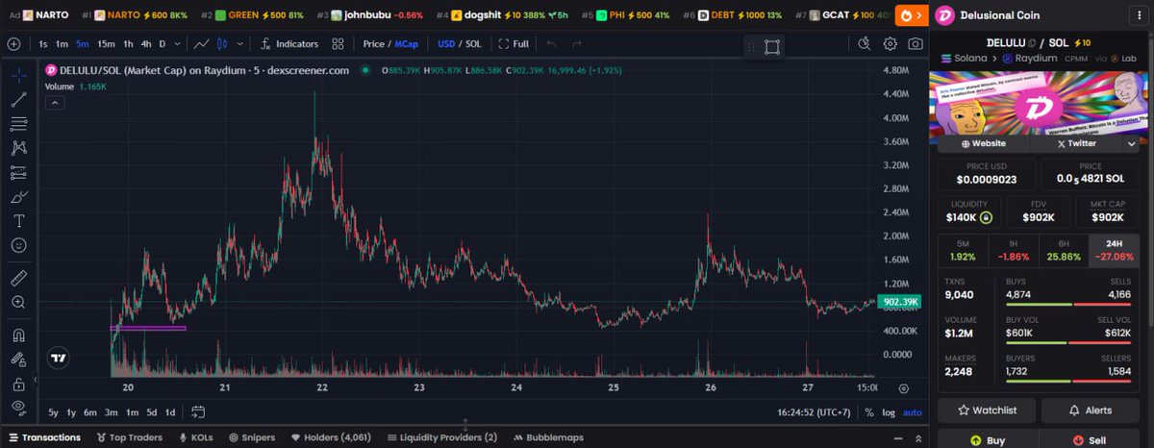Select the pattern drawing tool
Viewport: 1154px width, 448px height.
18,148
